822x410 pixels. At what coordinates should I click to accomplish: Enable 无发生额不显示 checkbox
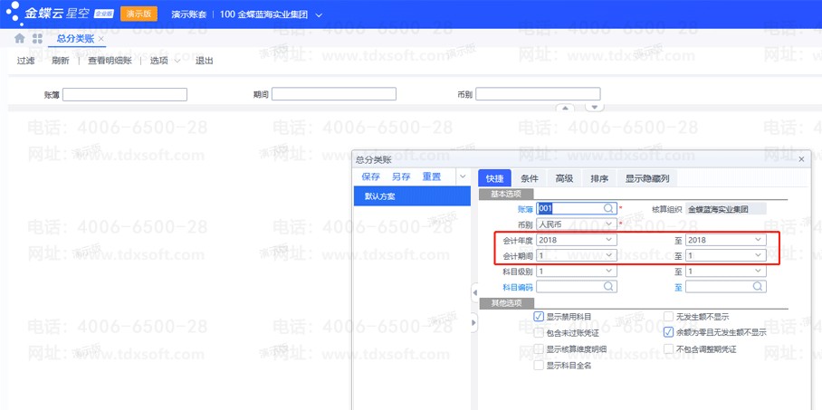tap(668, 317)
